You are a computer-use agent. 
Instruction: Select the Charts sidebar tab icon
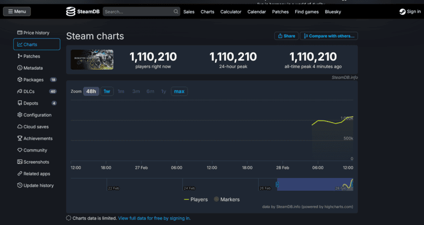click(x=20, y=44)
